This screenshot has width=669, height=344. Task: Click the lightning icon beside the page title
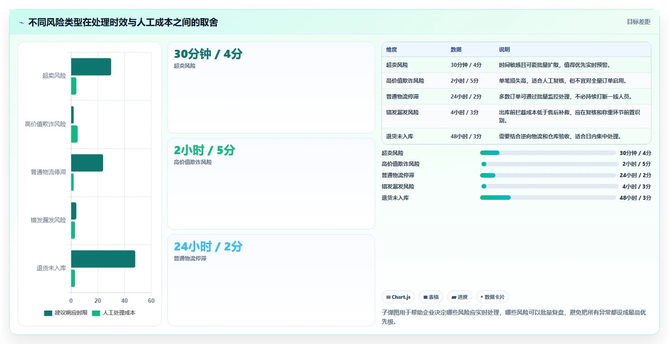pyautogui.click(x=21, y=23)
